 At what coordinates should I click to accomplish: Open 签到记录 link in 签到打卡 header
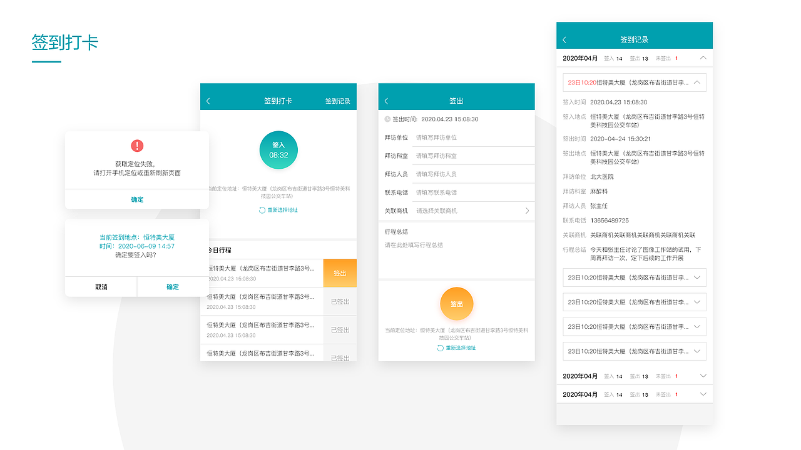point(338,101)
